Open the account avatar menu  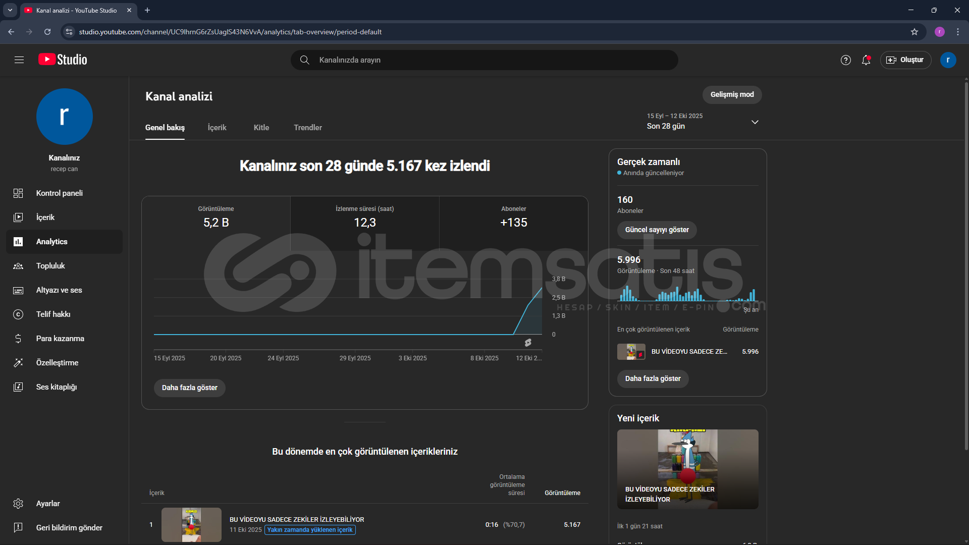pos(948,60)
